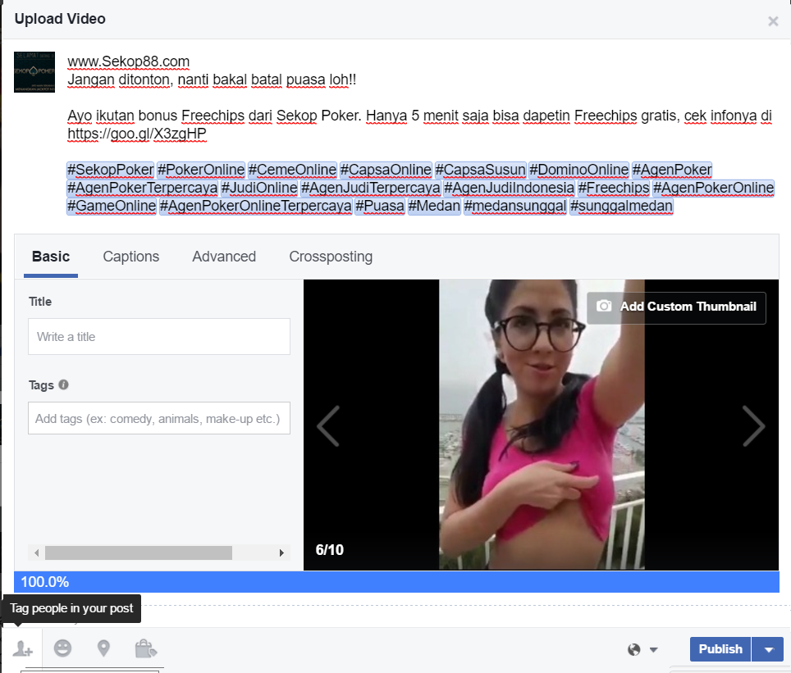
Task: Click the page profile picture
Action: click(34, 71)
